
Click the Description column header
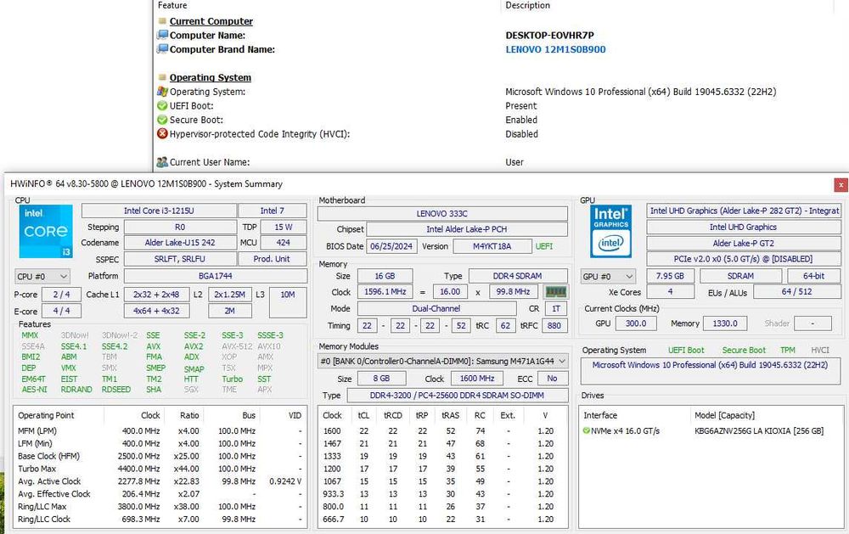(x=528, y=5)
